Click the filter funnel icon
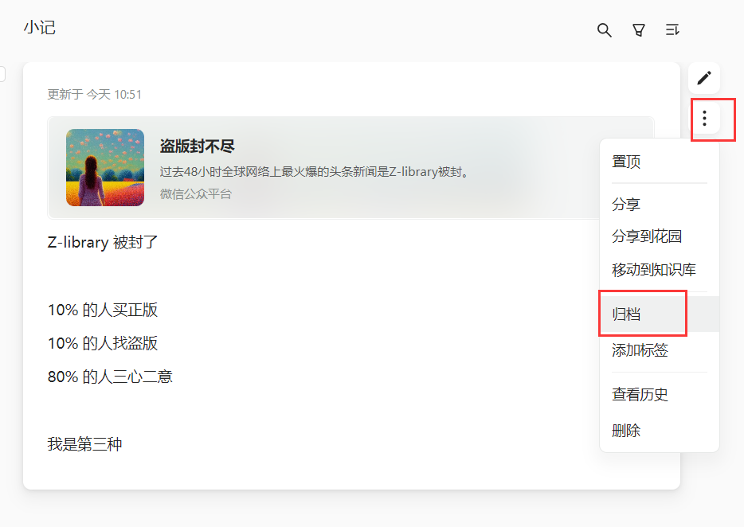Screen dimensions: 744x527 pos(639,30)
